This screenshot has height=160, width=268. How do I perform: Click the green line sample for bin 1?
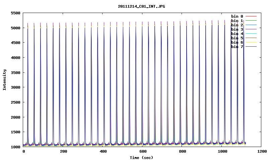click(251, 20)
